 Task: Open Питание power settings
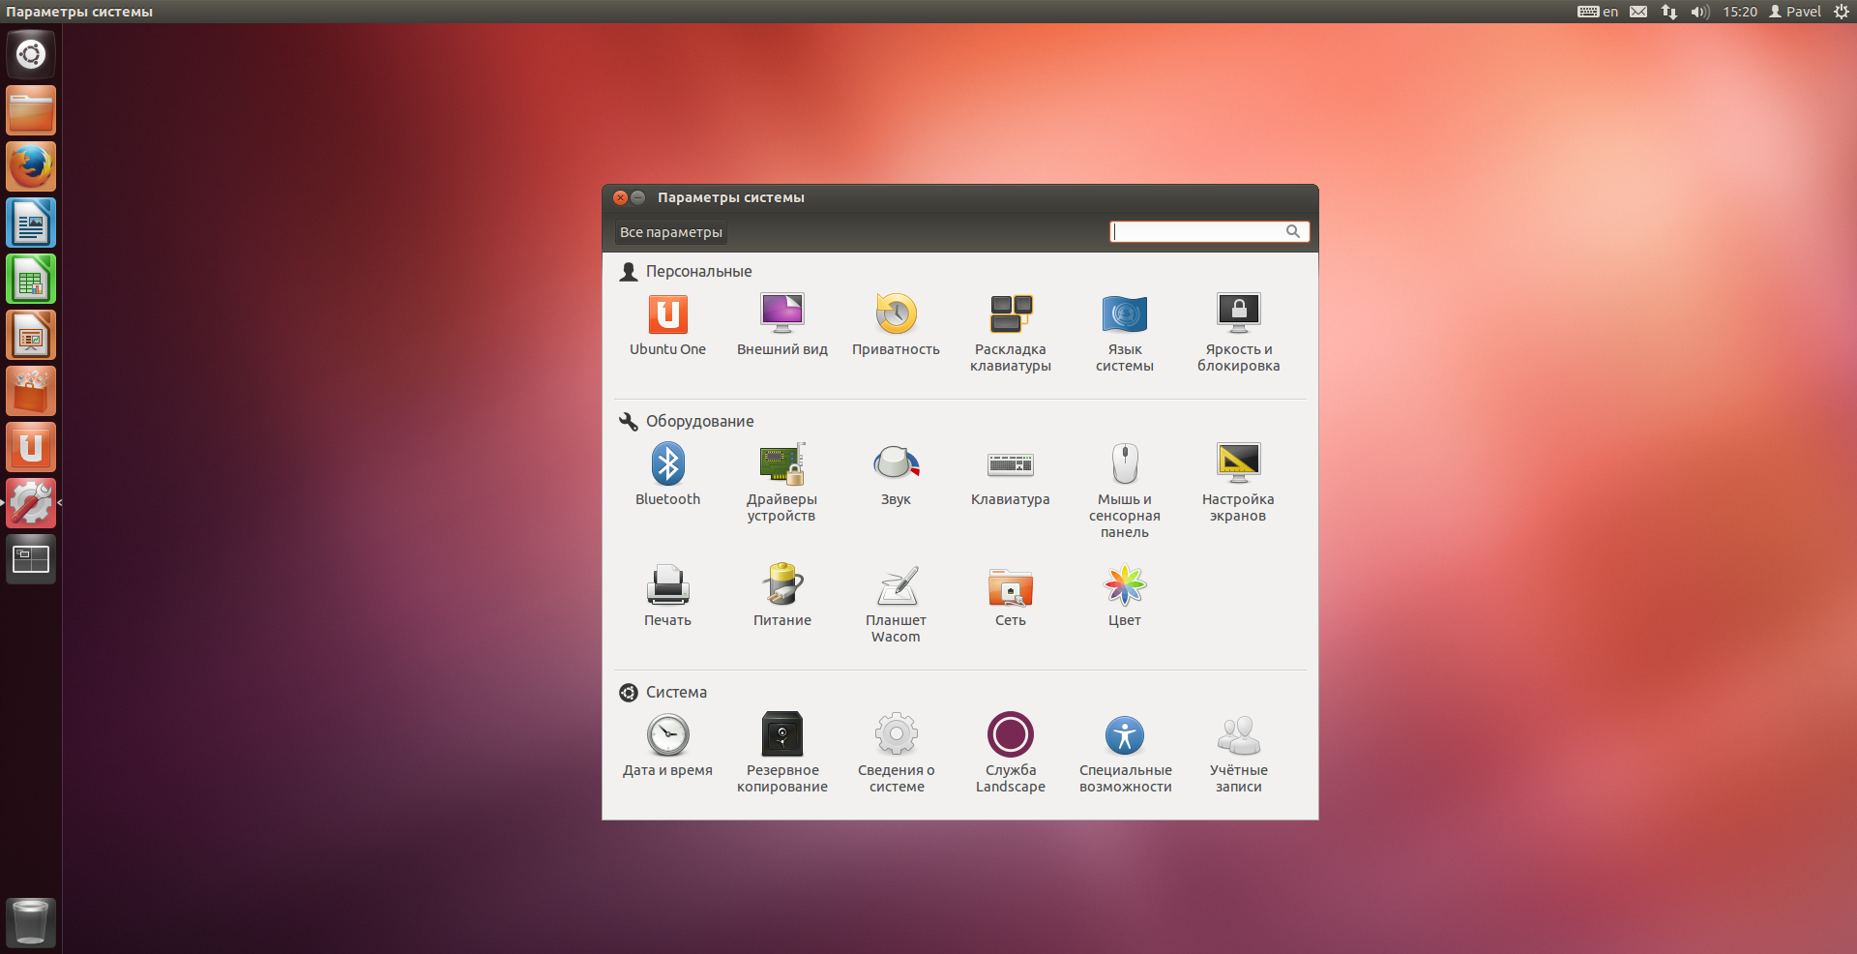[781, 595]
